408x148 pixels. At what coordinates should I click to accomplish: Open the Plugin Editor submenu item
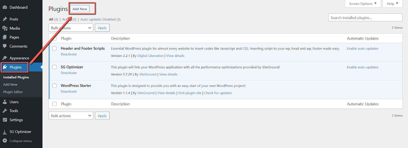point(13,92)
